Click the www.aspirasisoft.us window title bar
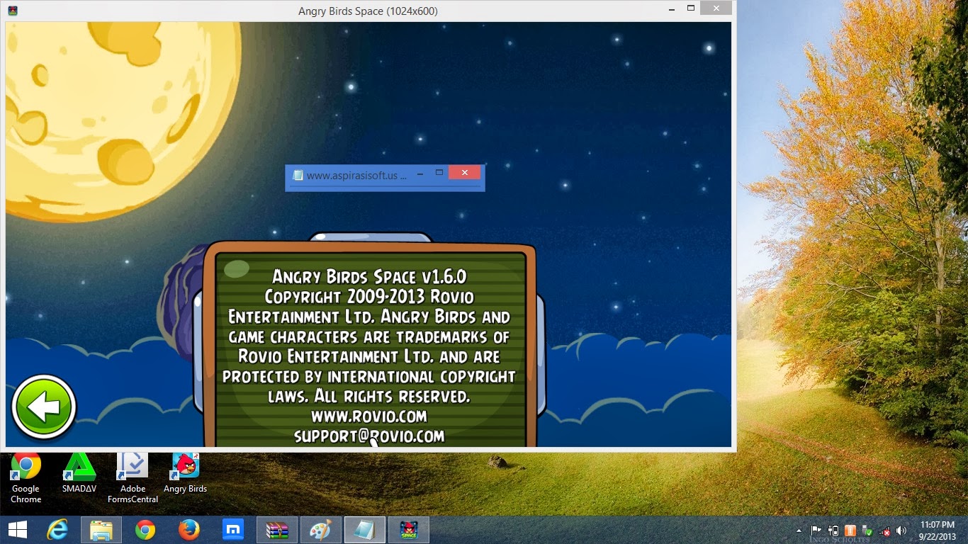 click(385, 175)
